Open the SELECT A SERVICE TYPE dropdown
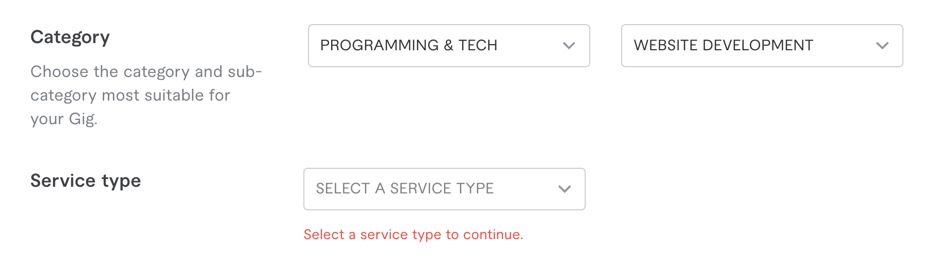This screenshot has height=275, width=926. [444, 189]
